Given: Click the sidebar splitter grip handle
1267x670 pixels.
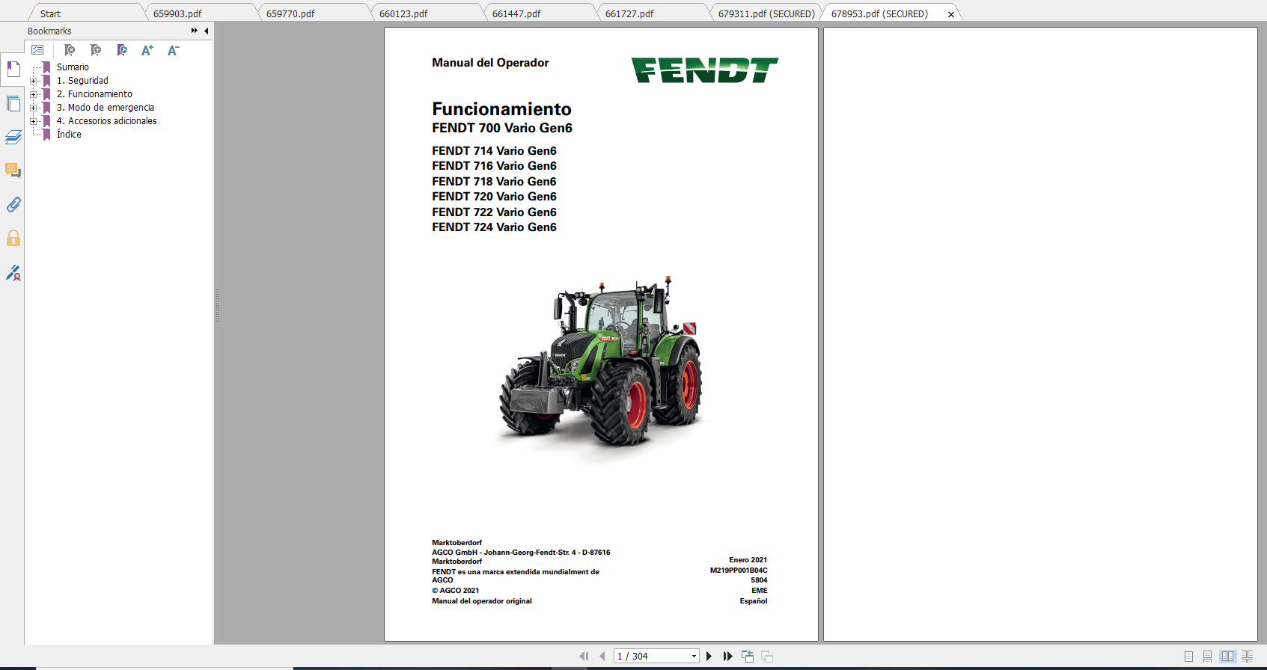Looking at the screenshot, I should pos(217,305).
